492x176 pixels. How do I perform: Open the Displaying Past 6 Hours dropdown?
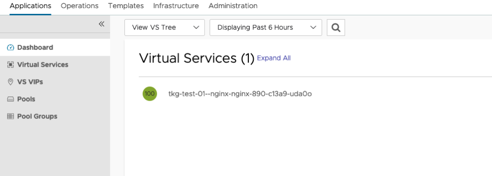pyautogui.click(x=265, y=27)
